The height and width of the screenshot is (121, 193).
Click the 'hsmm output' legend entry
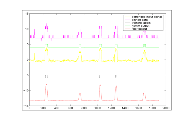click(x=141, y=26)
